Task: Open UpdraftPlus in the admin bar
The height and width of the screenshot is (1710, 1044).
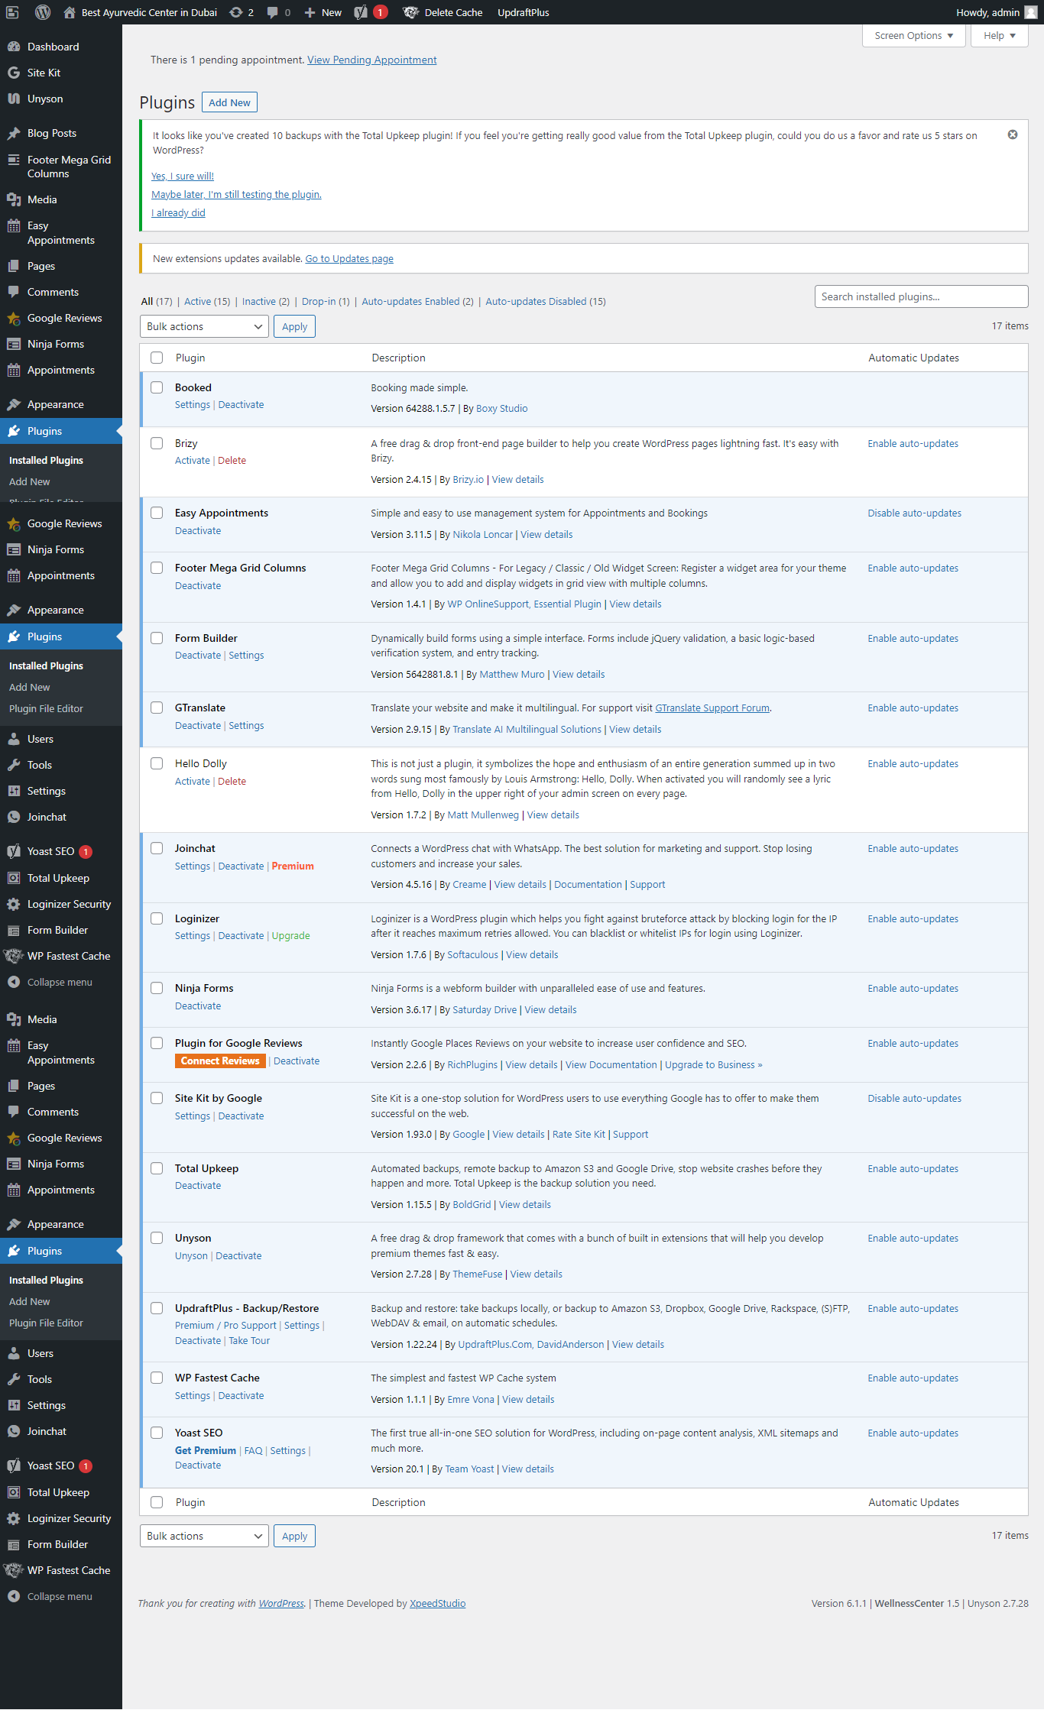Action: click(x=523, y=12)
